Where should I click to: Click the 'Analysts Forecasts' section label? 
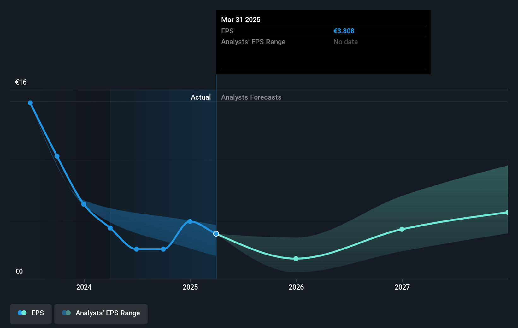click(251, 97)
